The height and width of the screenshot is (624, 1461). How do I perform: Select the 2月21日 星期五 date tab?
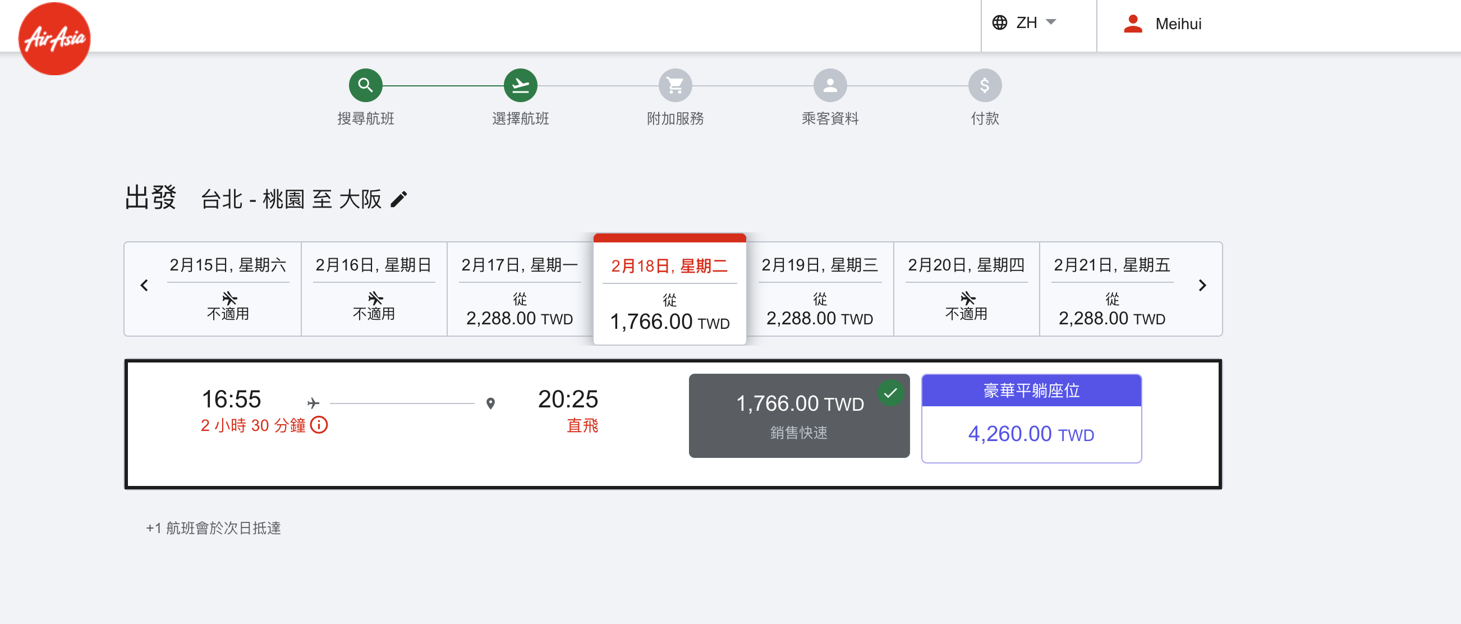click(x=1111, y=290)
